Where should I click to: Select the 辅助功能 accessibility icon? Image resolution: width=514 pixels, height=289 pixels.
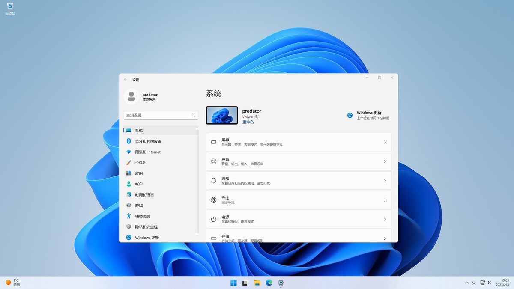point(128,216)
